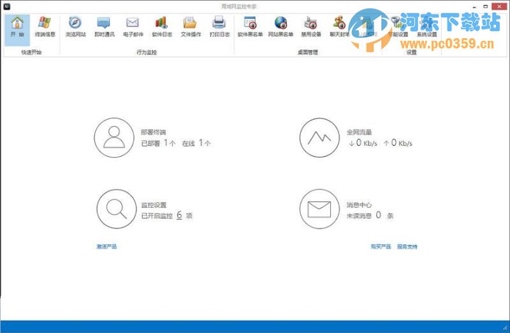
Task: Open the 软件日志 software log
Action: 162,27
